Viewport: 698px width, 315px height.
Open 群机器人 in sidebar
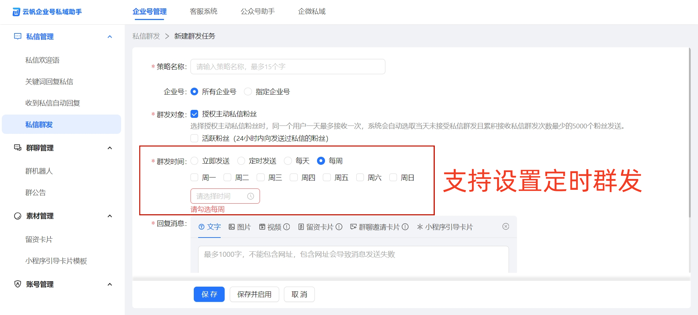tap(39, 171)
